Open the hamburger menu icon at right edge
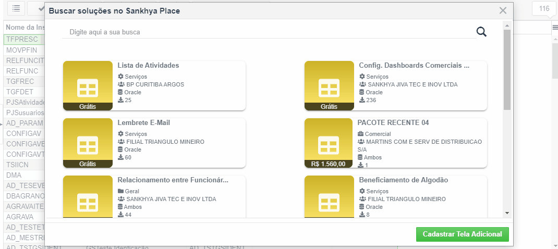Image resolution: width=558 pixels, height=249 pixels. point(555,28)
